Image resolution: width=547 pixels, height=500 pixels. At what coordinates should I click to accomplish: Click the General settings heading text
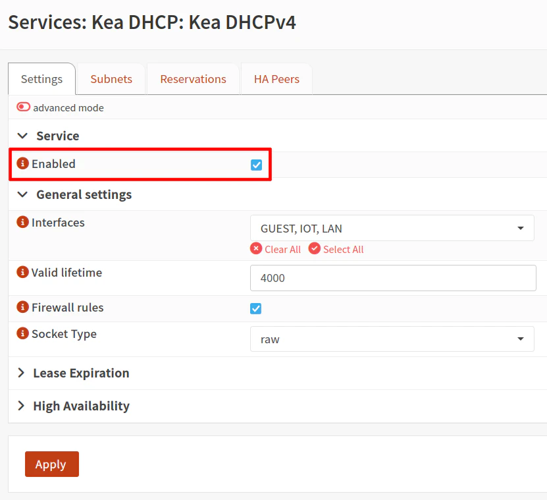[x=84, y=194]
